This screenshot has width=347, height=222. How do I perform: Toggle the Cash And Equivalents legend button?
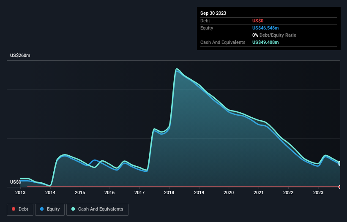[97, 209]
